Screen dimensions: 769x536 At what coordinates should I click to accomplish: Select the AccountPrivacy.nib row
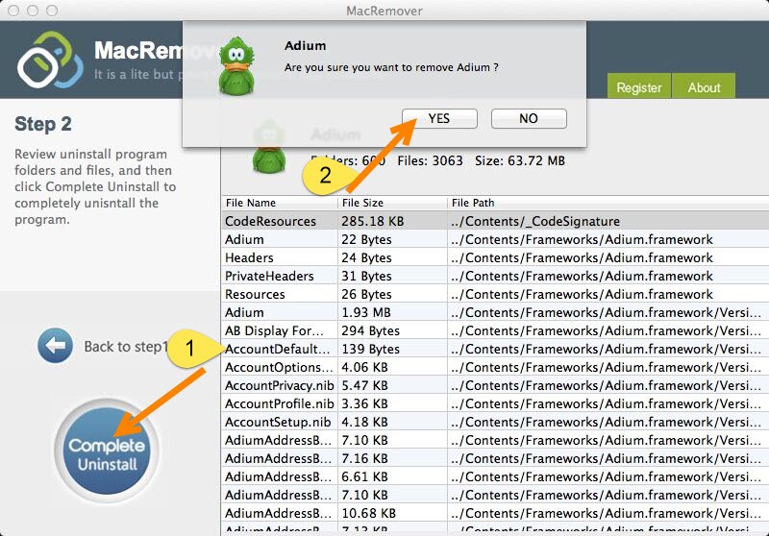(x=495, y=385)
